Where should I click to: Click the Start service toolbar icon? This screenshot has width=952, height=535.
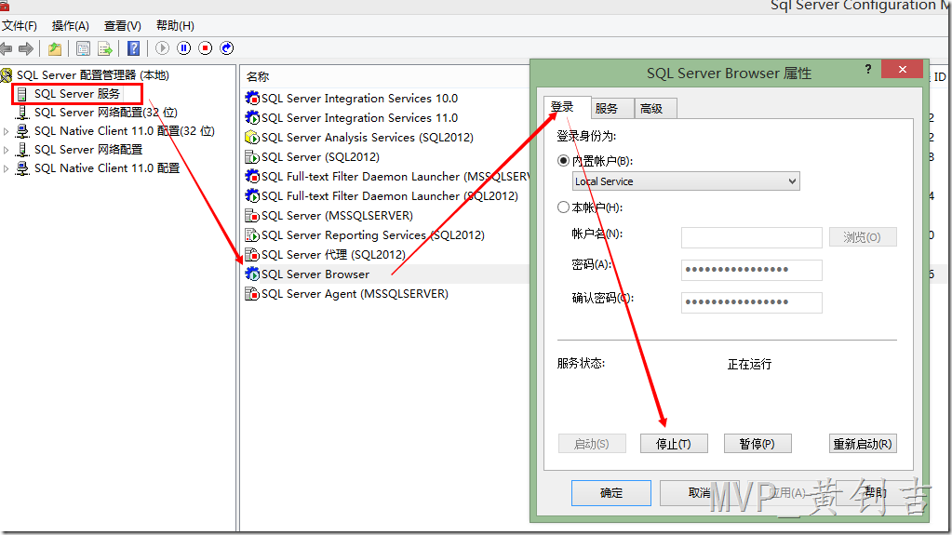(162, 48)
